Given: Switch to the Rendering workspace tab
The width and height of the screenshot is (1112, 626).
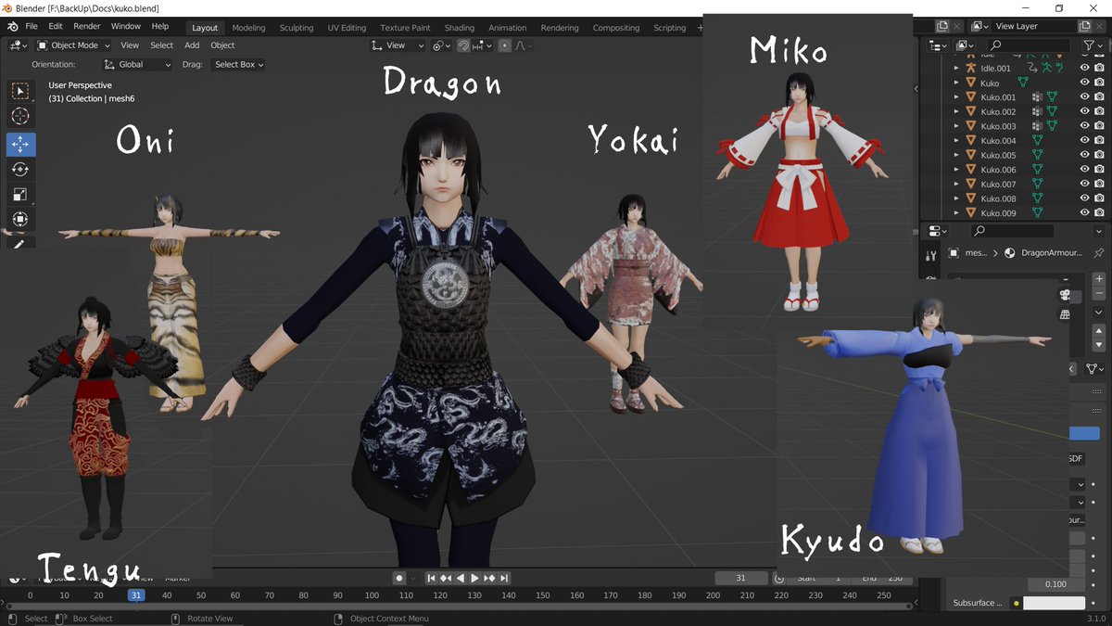Looking at the screenshot, I should pyautogui.click(x=560, y=28).
